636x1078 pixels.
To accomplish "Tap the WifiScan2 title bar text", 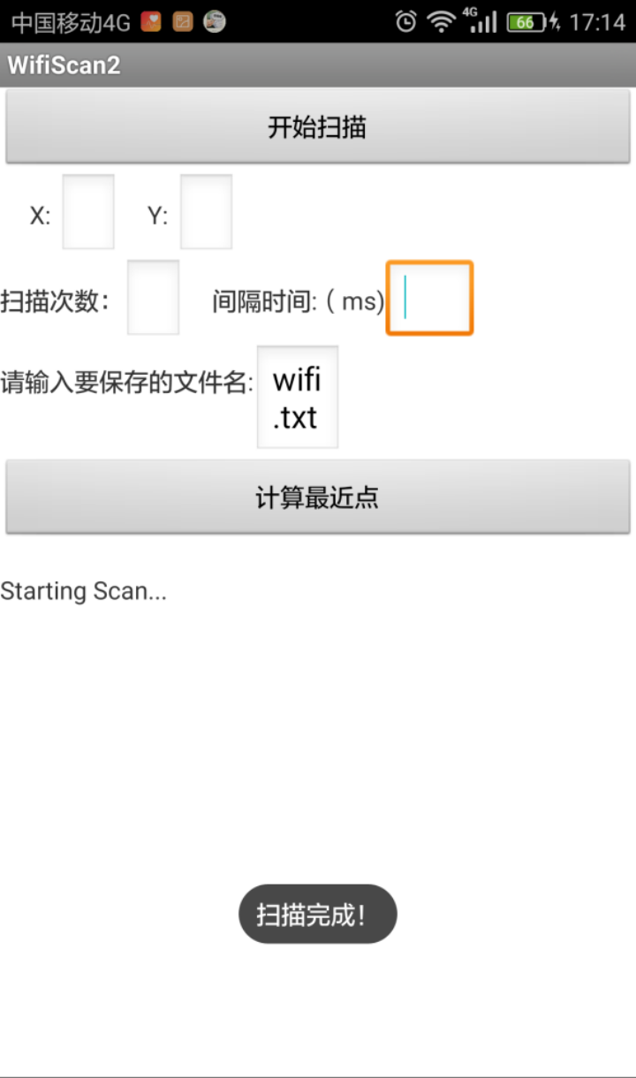I will pyautogui.click(x=64, y=65).
